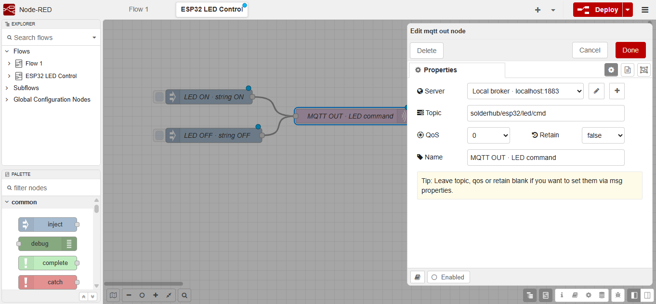Viewport: 656px width, 304px height.
Task: Expand the Subflows tree section
Action: [x=7, y=88]
